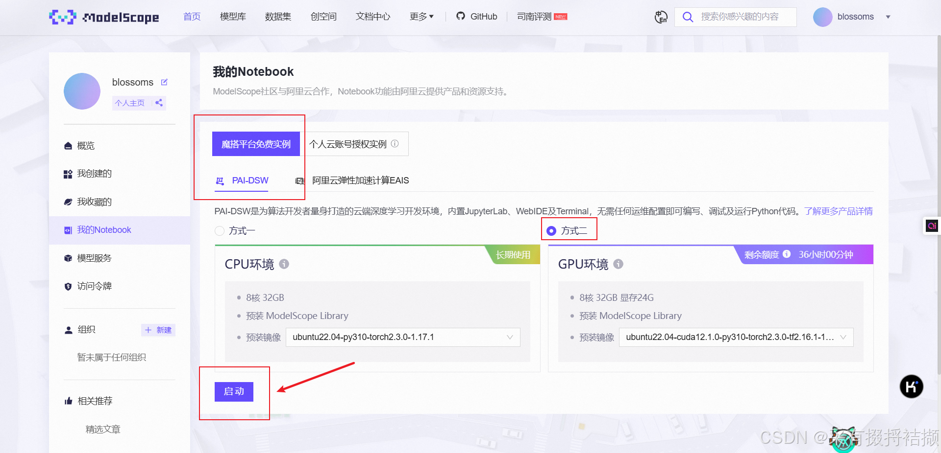Click the 36小时00分钟 remaining quota text

click(x=826, y=254)
